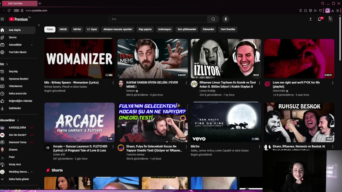The image size is (342, 192).
Task: Open Beğendiğim videolar
Action: point(18,101)
